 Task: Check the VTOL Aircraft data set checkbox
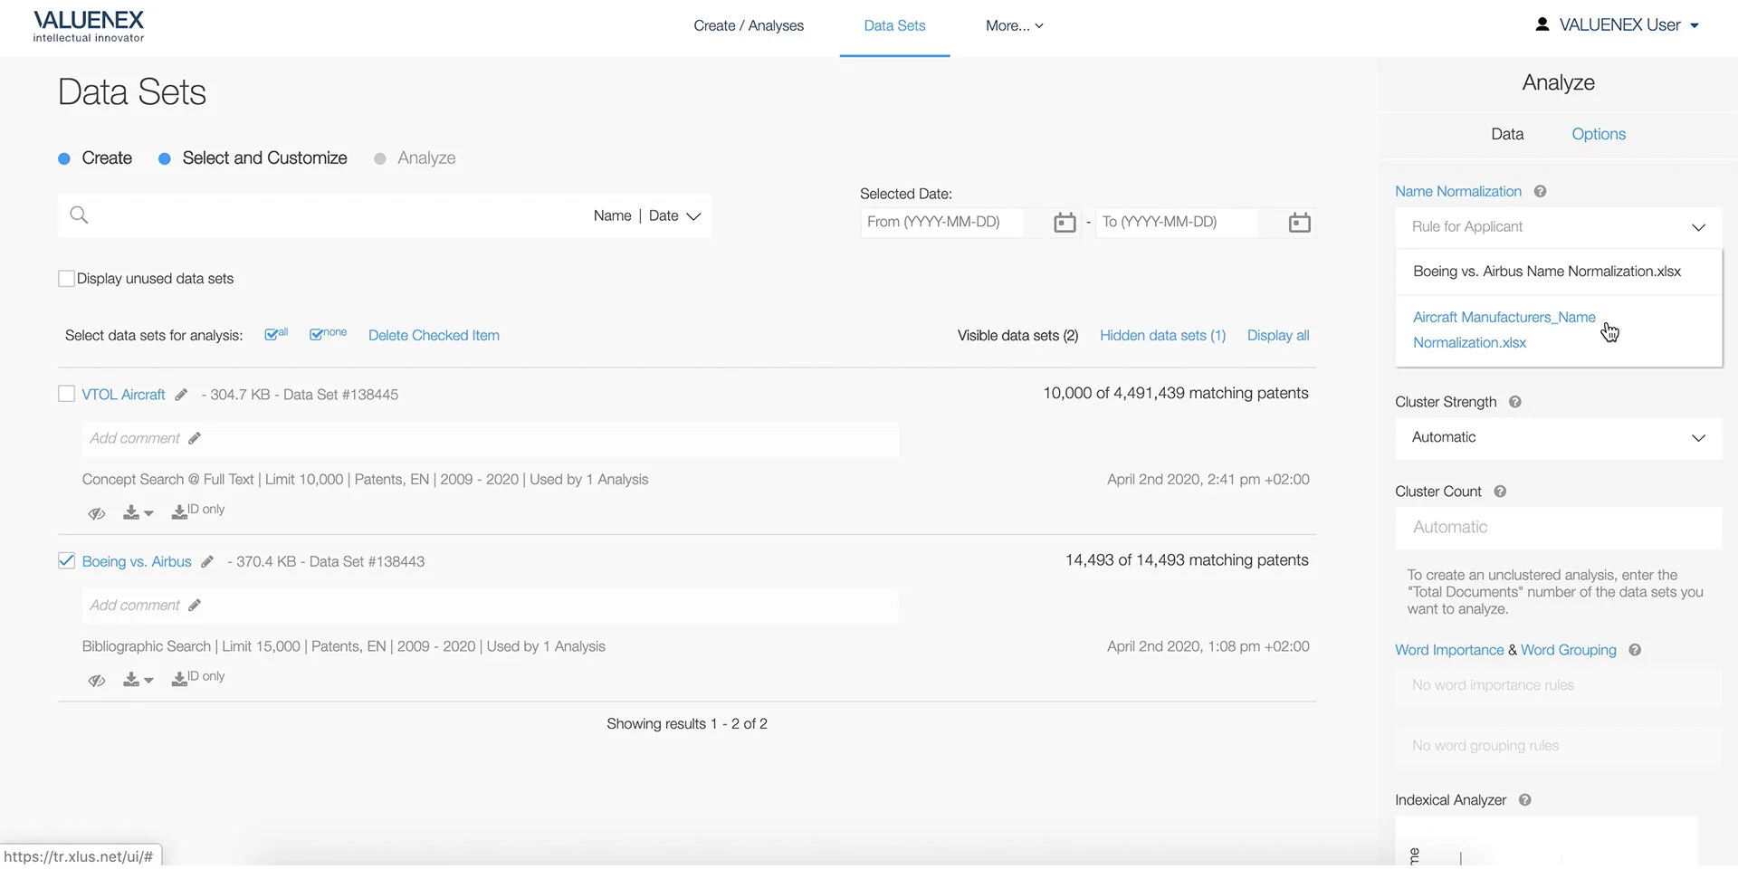point(66,394)
